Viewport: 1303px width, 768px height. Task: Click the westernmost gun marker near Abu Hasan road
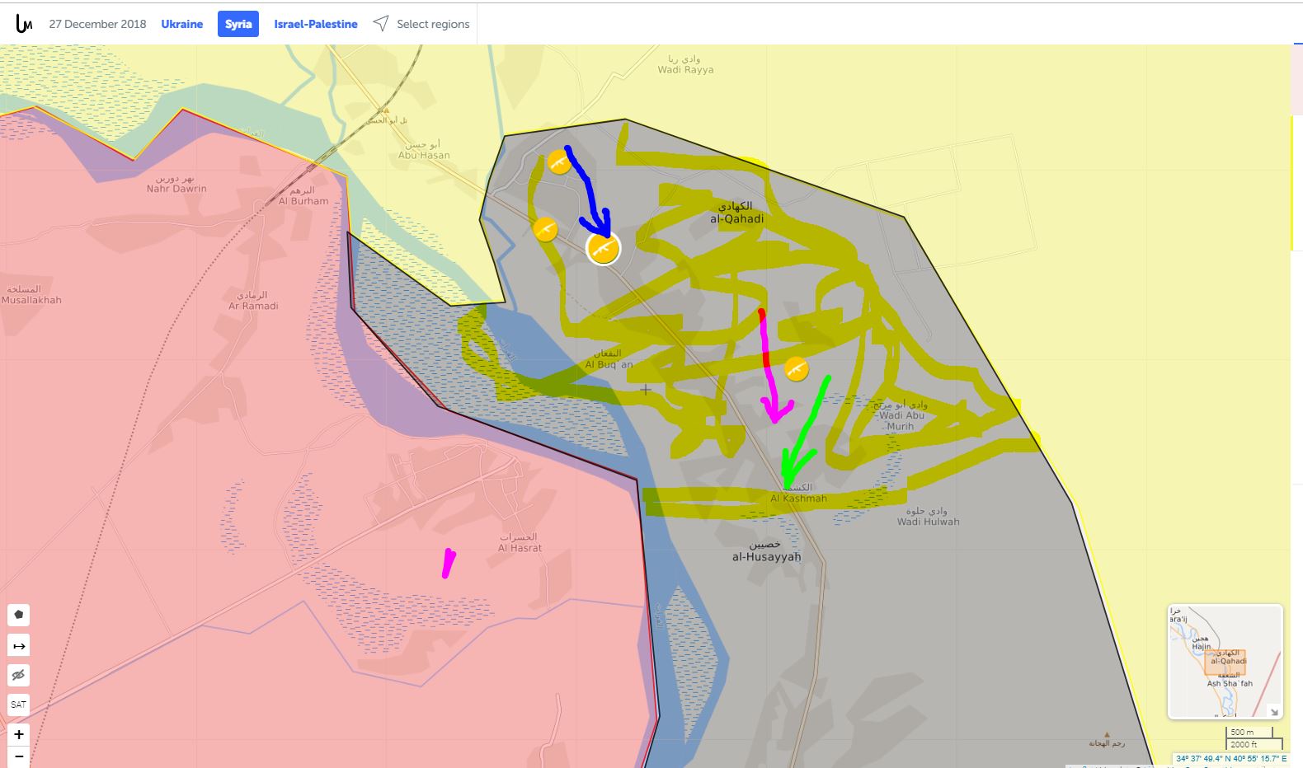[544, 229]
